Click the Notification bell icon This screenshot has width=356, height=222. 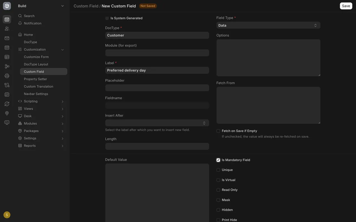[x=20, y=23]
